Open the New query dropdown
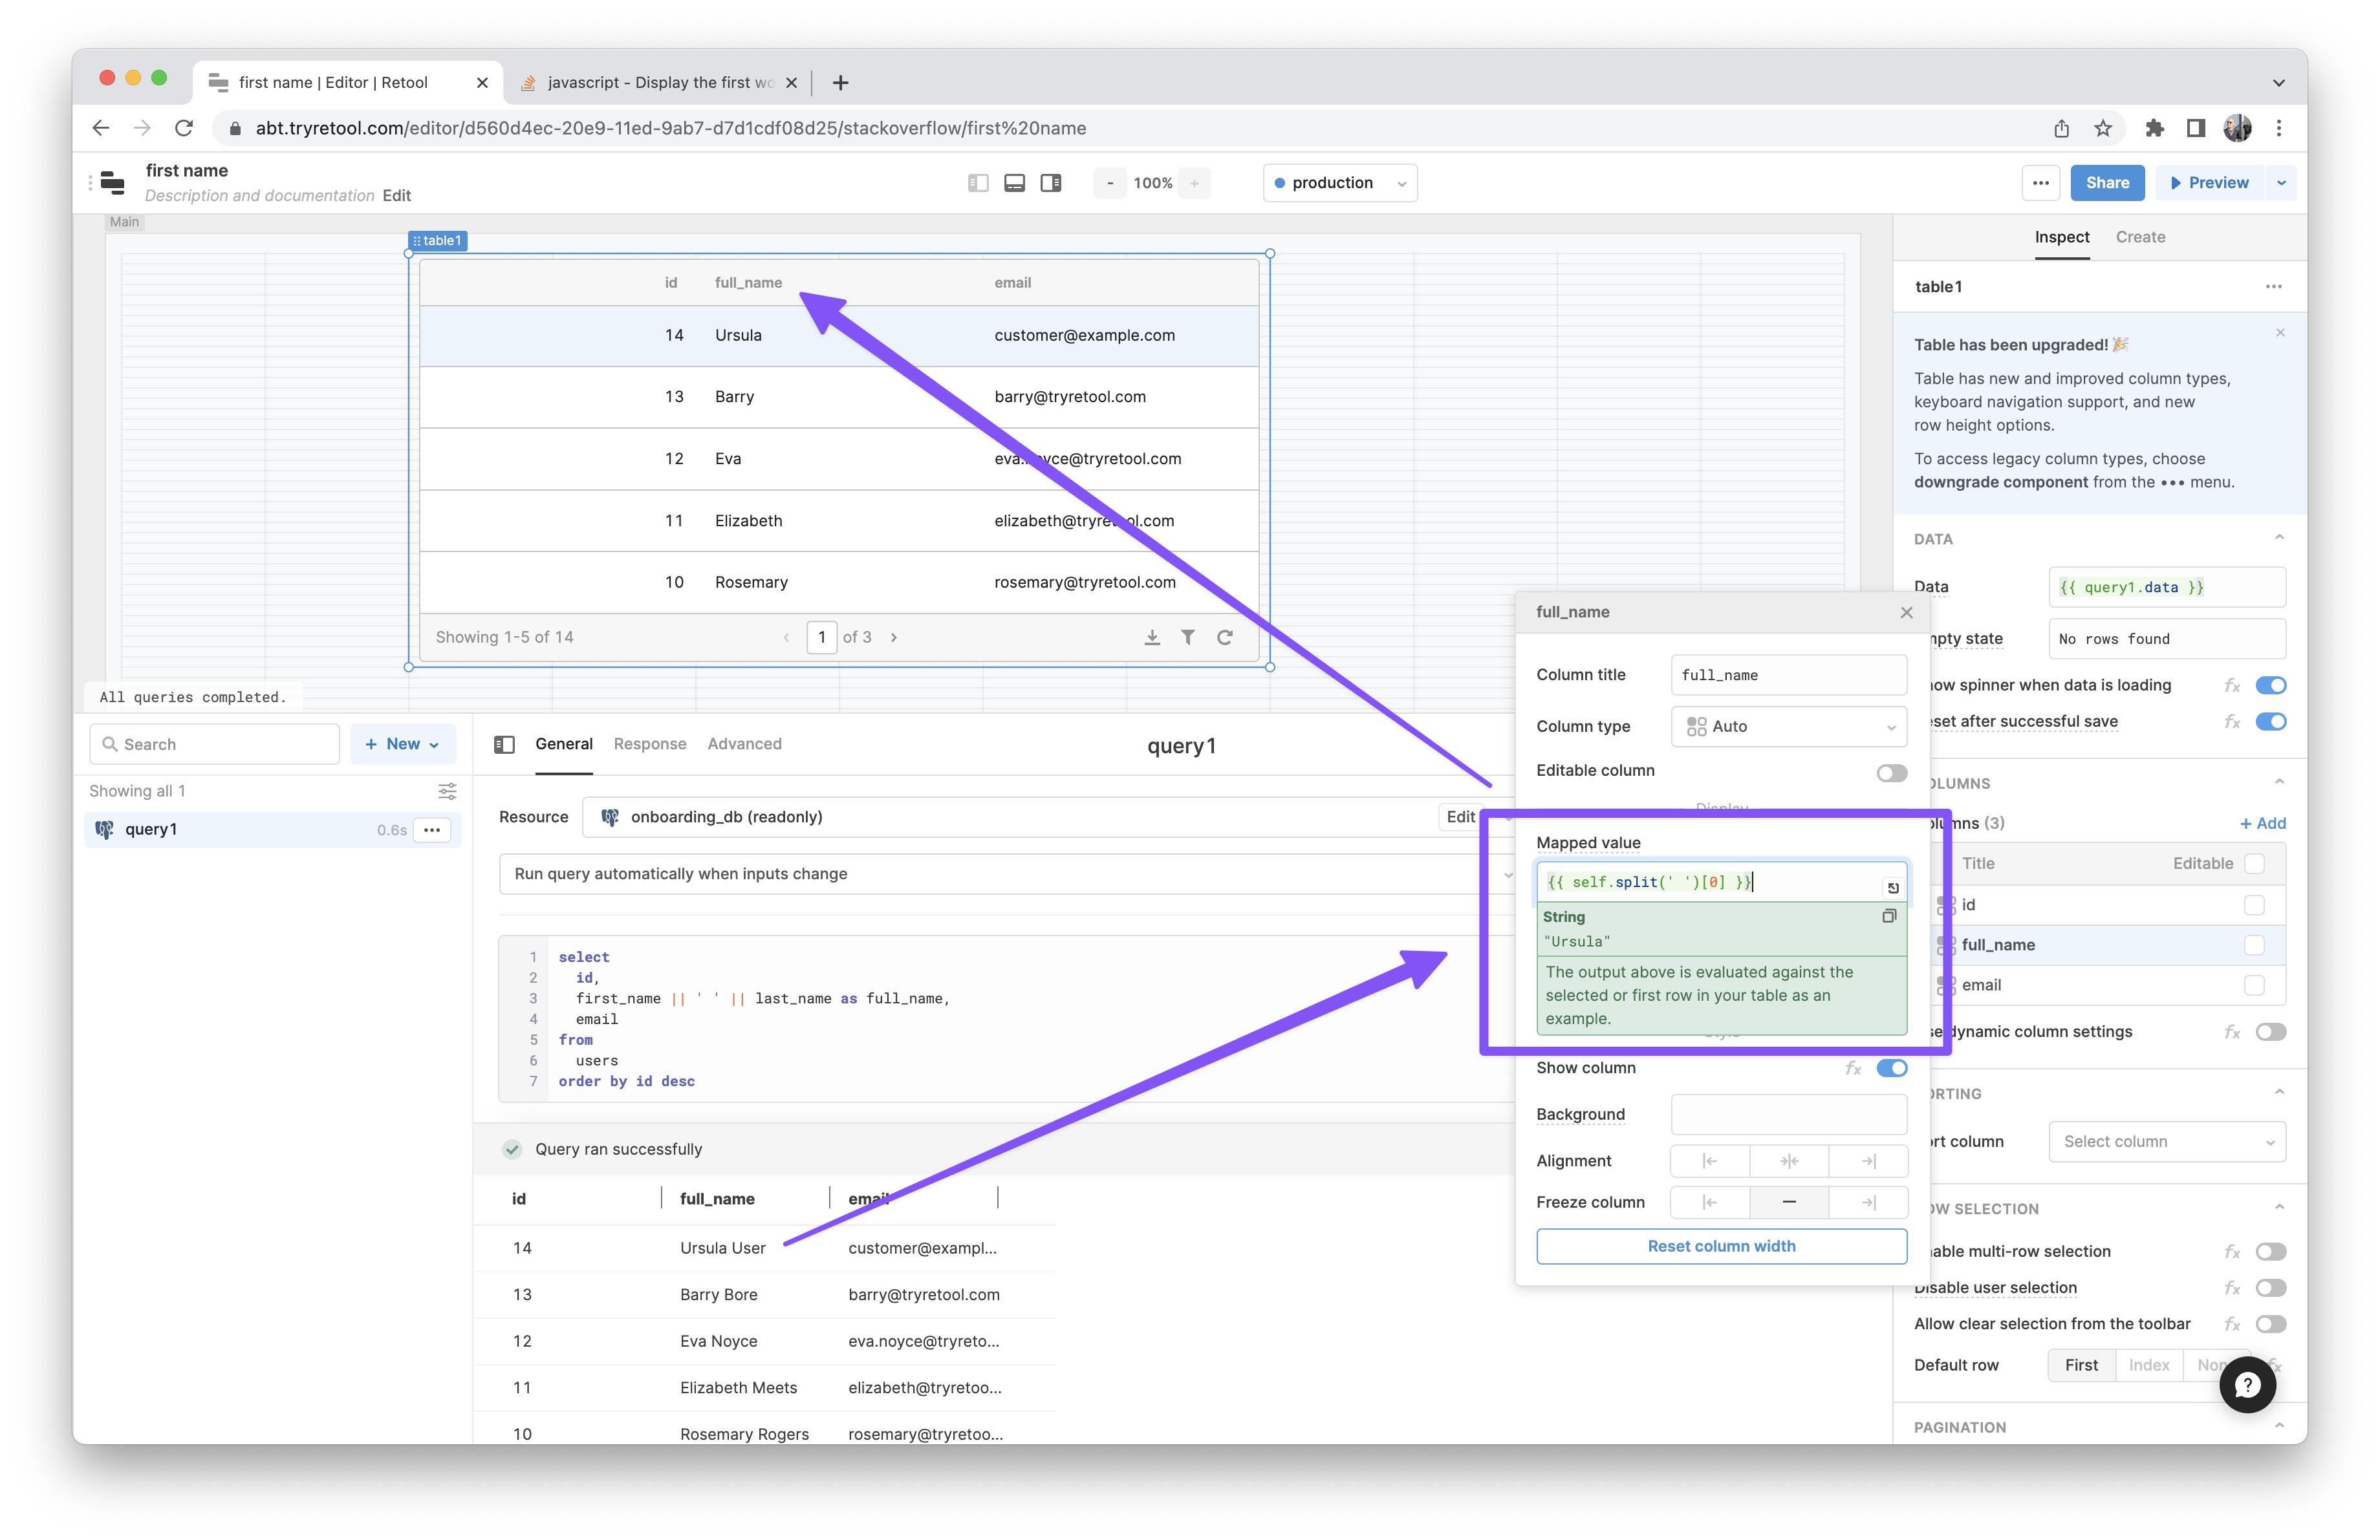Screen dimensions: 2380x1540 click(402, 745)
